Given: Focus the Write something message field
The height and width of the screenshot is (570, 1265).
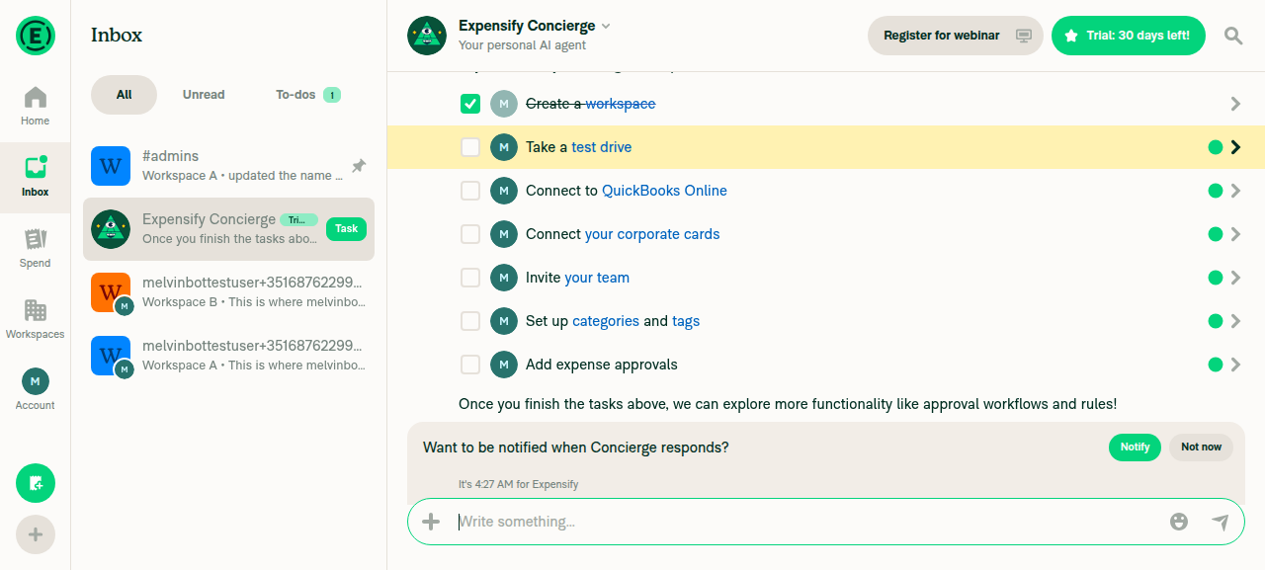Looking at the screenshot, I should tap(806, 522).
